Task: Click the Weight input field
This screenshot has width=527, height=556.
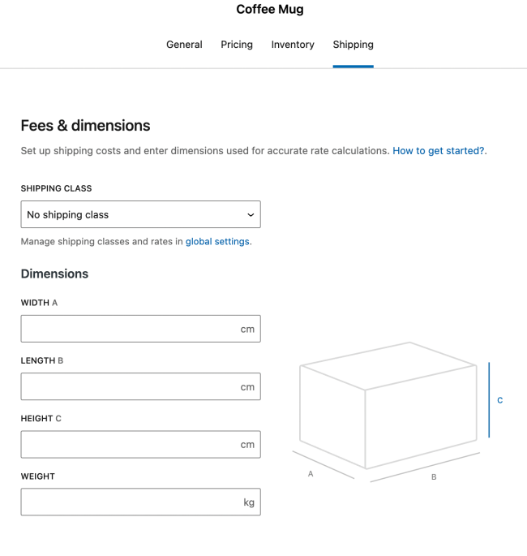Action: click(x=130, y=502)
